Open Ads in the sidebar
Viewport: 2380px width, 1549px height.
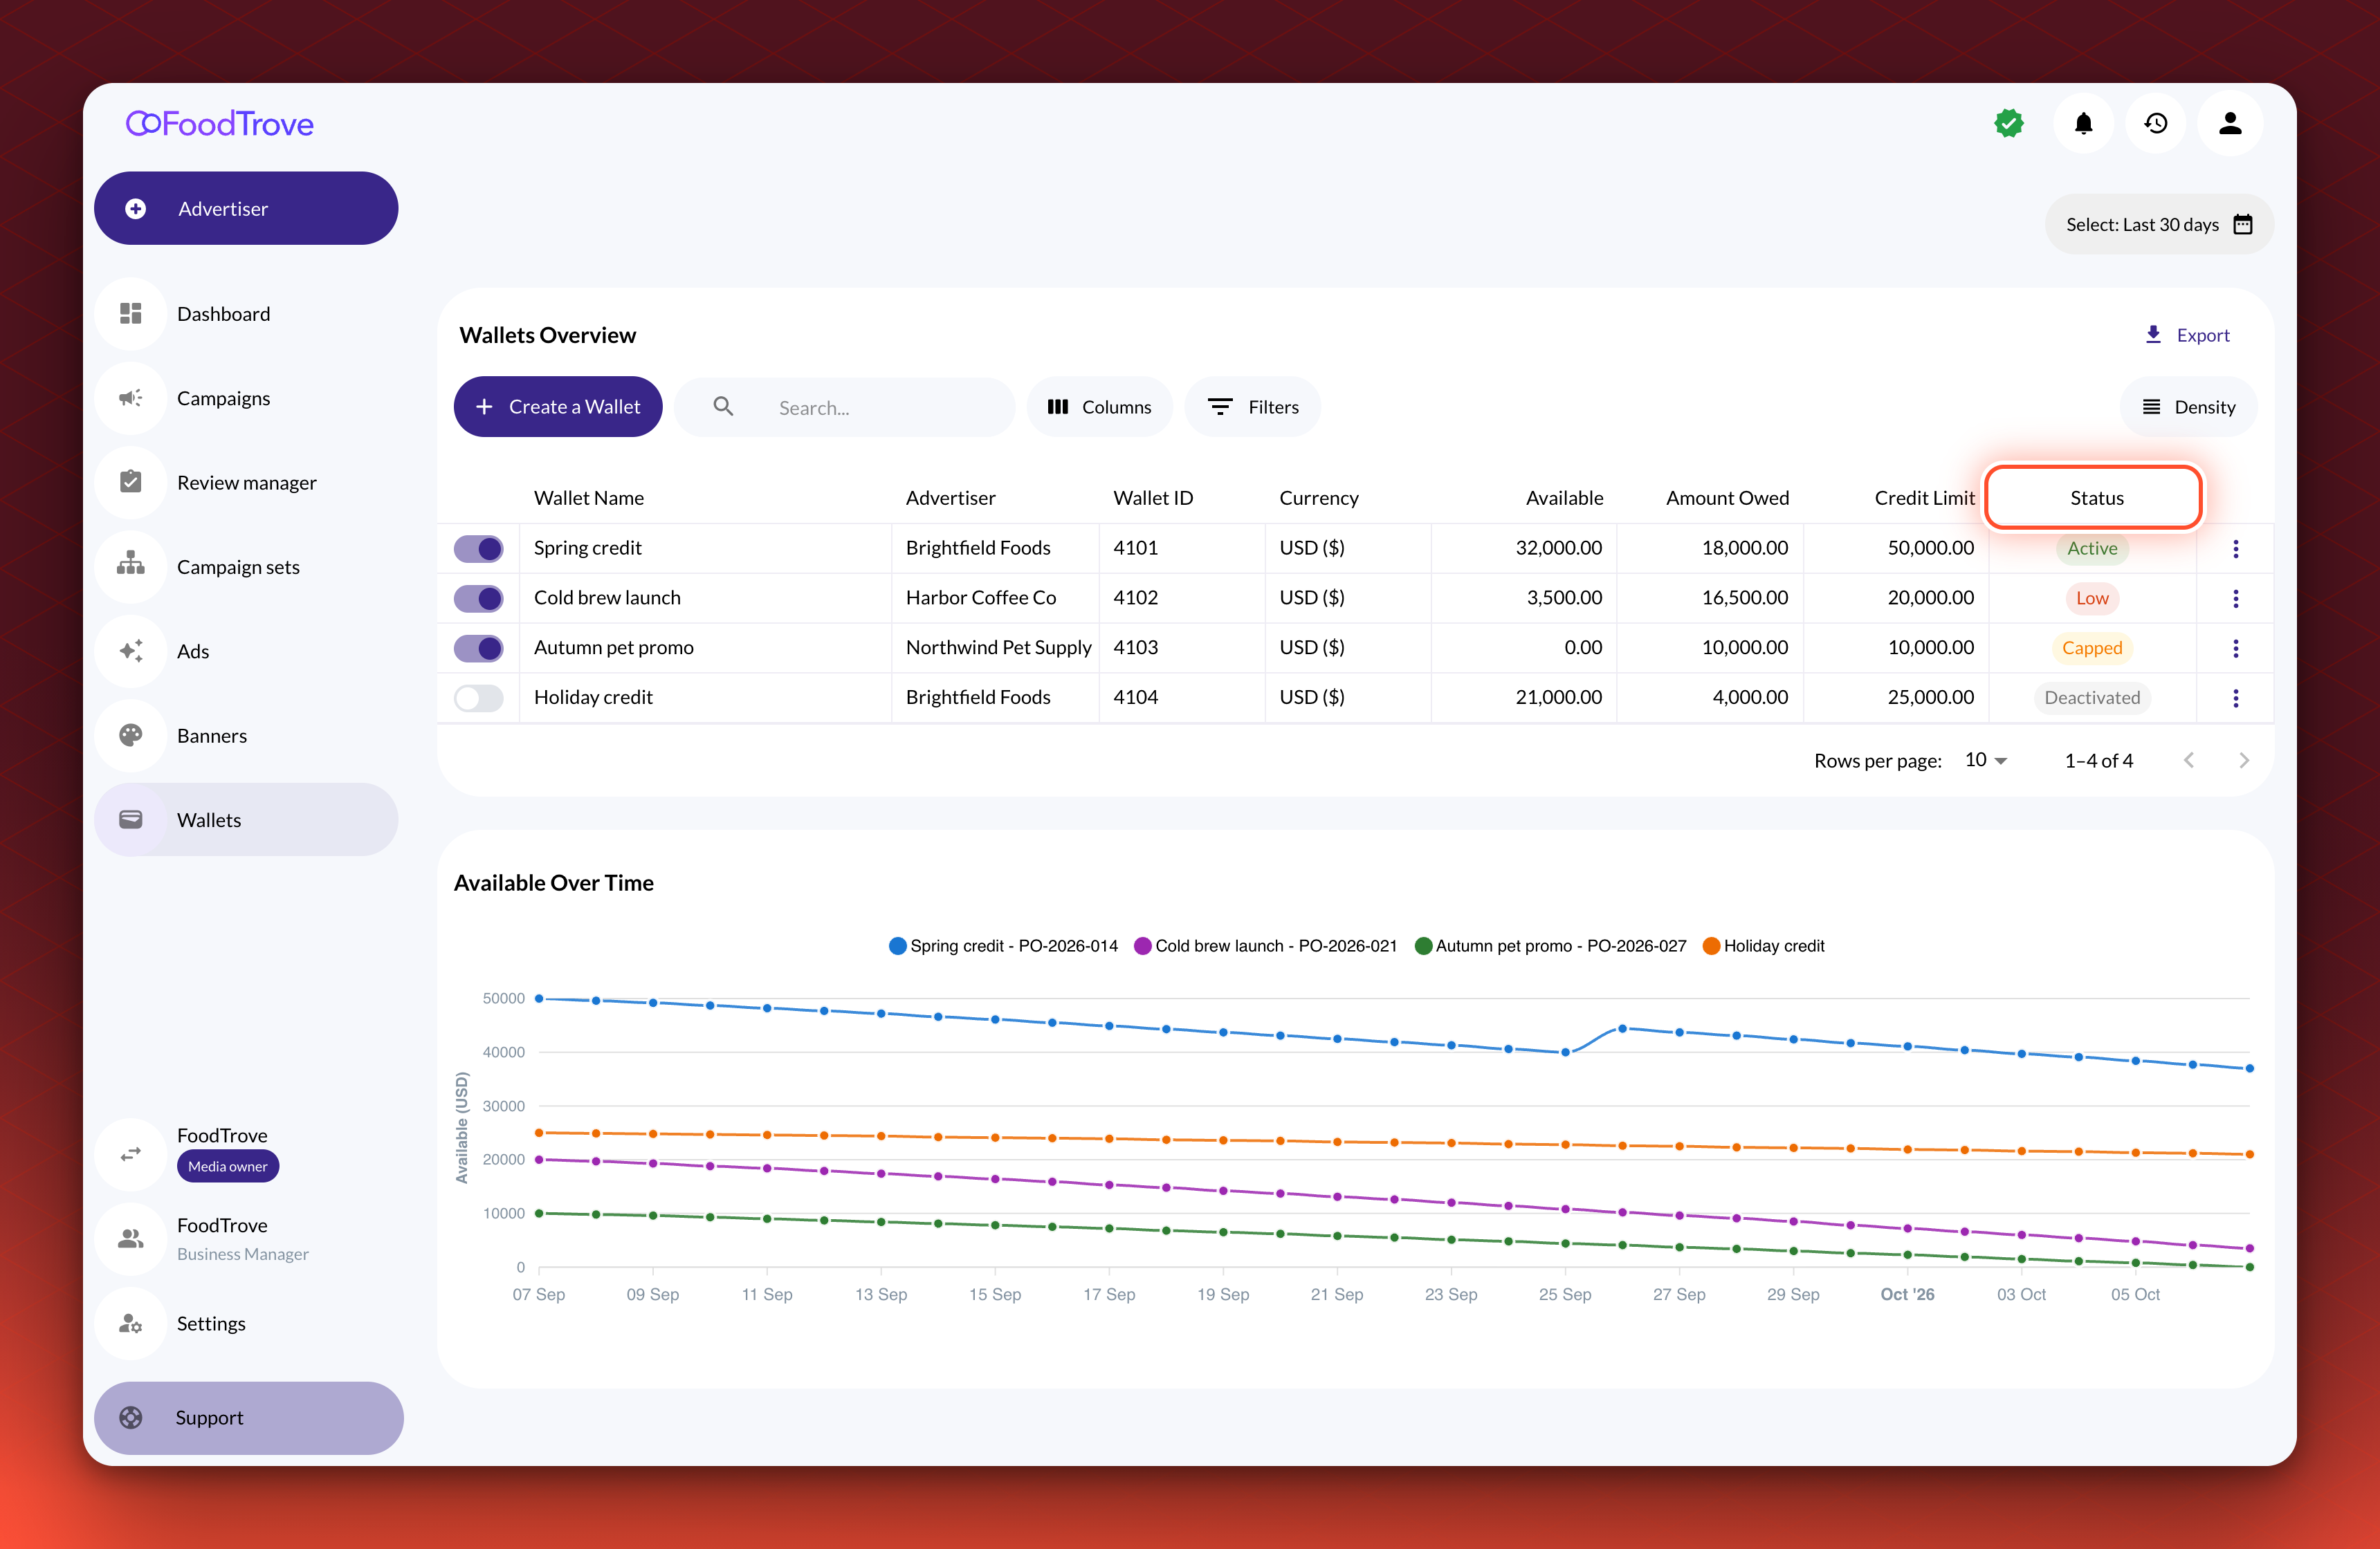tap(246, 651)
